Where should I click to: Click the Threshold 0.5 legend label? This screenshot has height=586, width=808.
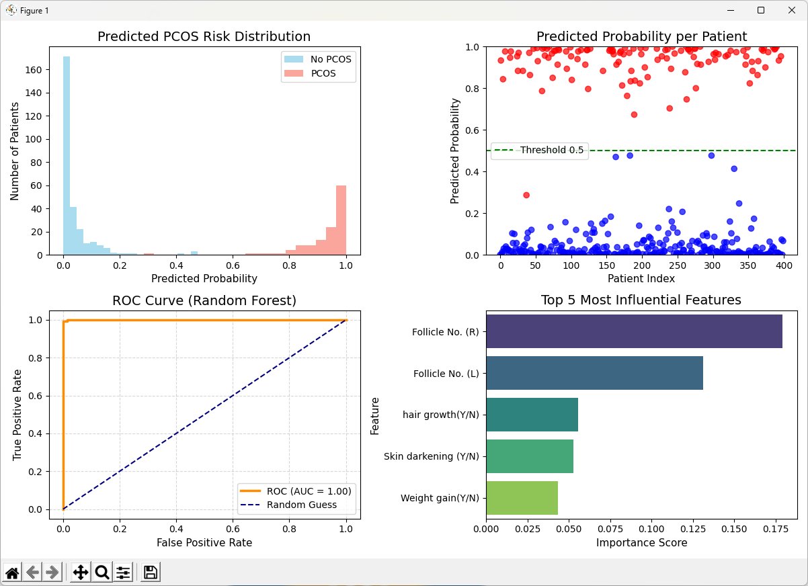point(551,151)
